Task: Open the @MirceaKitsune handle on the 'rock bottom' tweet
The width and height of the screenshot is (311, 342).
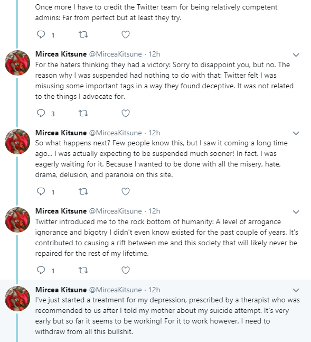Action: point(116,211)
